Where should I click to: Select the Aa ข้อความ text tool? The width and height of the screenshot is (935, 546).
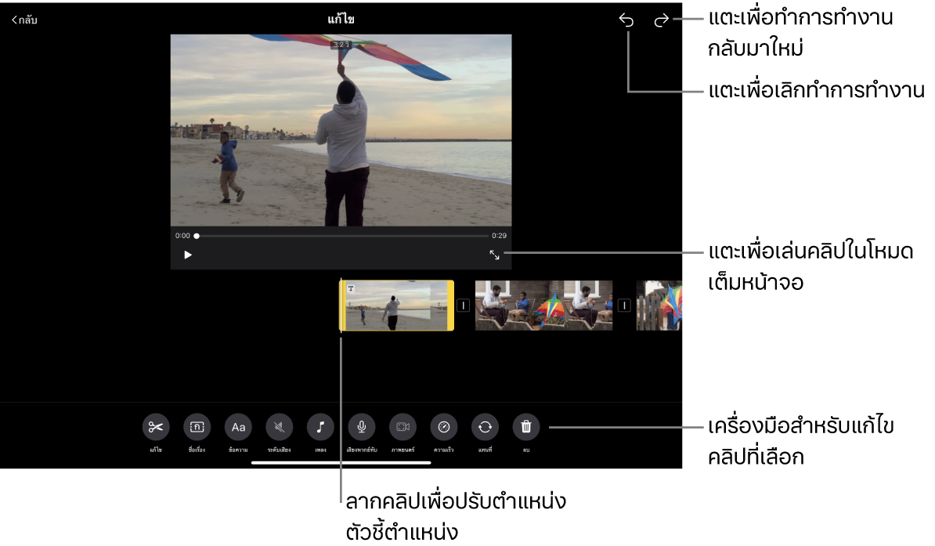tap(238, 427)
